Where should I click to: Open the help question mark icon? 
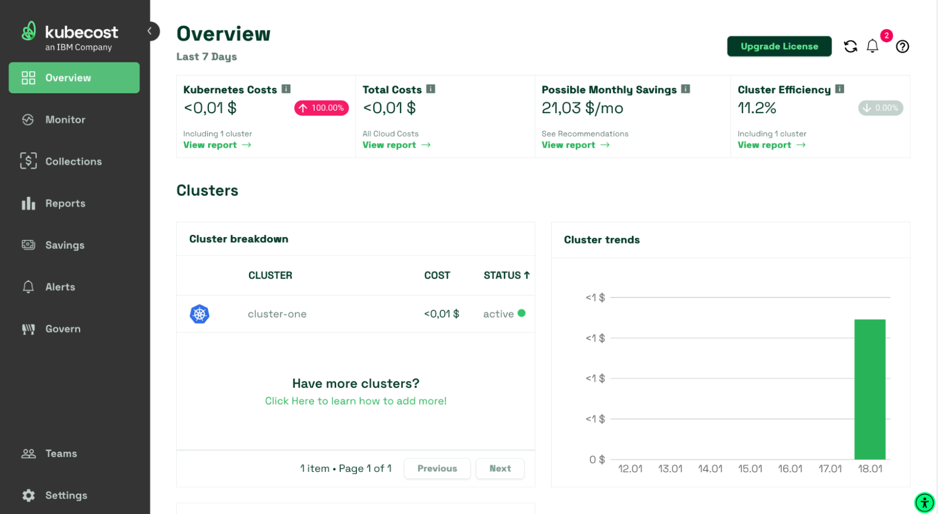[903, 46]
